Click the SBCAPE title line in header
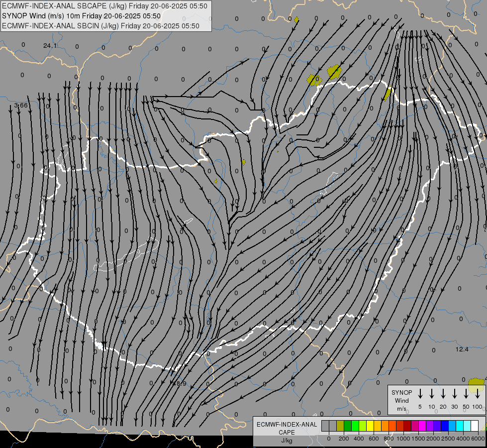This screenshot has height=448, width=487. coord(104,6)
